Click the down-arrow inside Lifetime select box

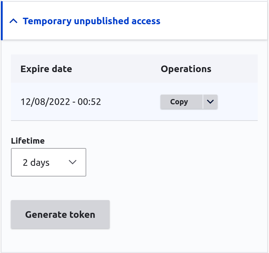(72, 162)
